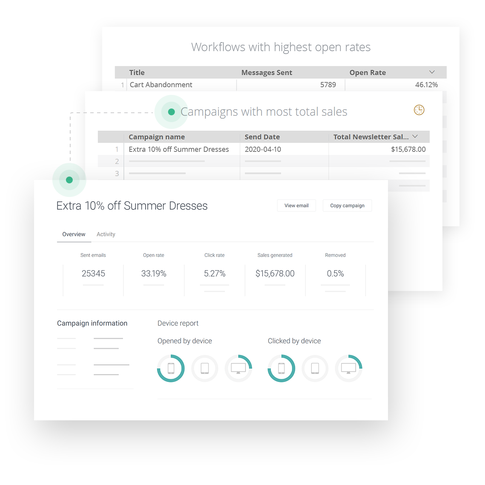The image size is (485, 485).
Task: Click the history clock icon on Campaigns panel
Action: (419, 110)
